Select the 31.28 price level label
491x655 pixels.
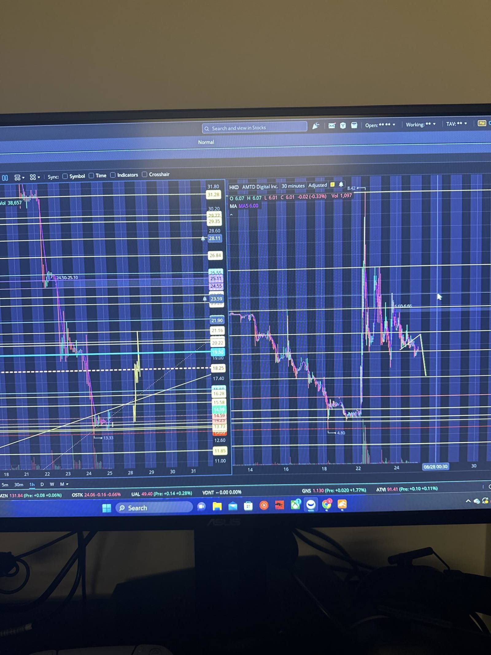[x=213, y=195]
